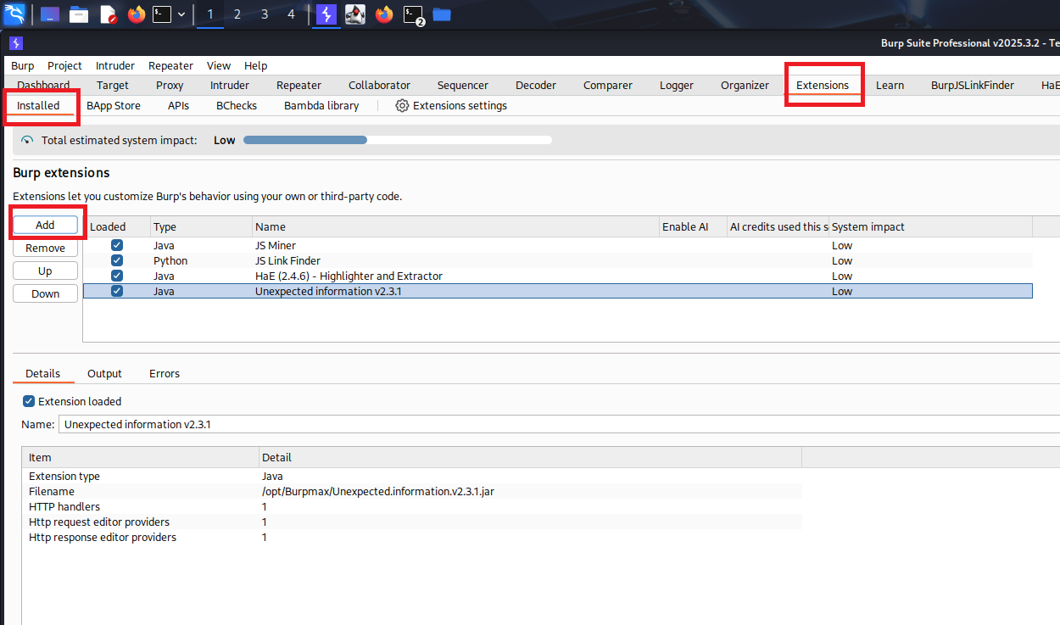Launch Firefox from the panel launcher
The image size is (1060, 625).
tap(137, 14)
